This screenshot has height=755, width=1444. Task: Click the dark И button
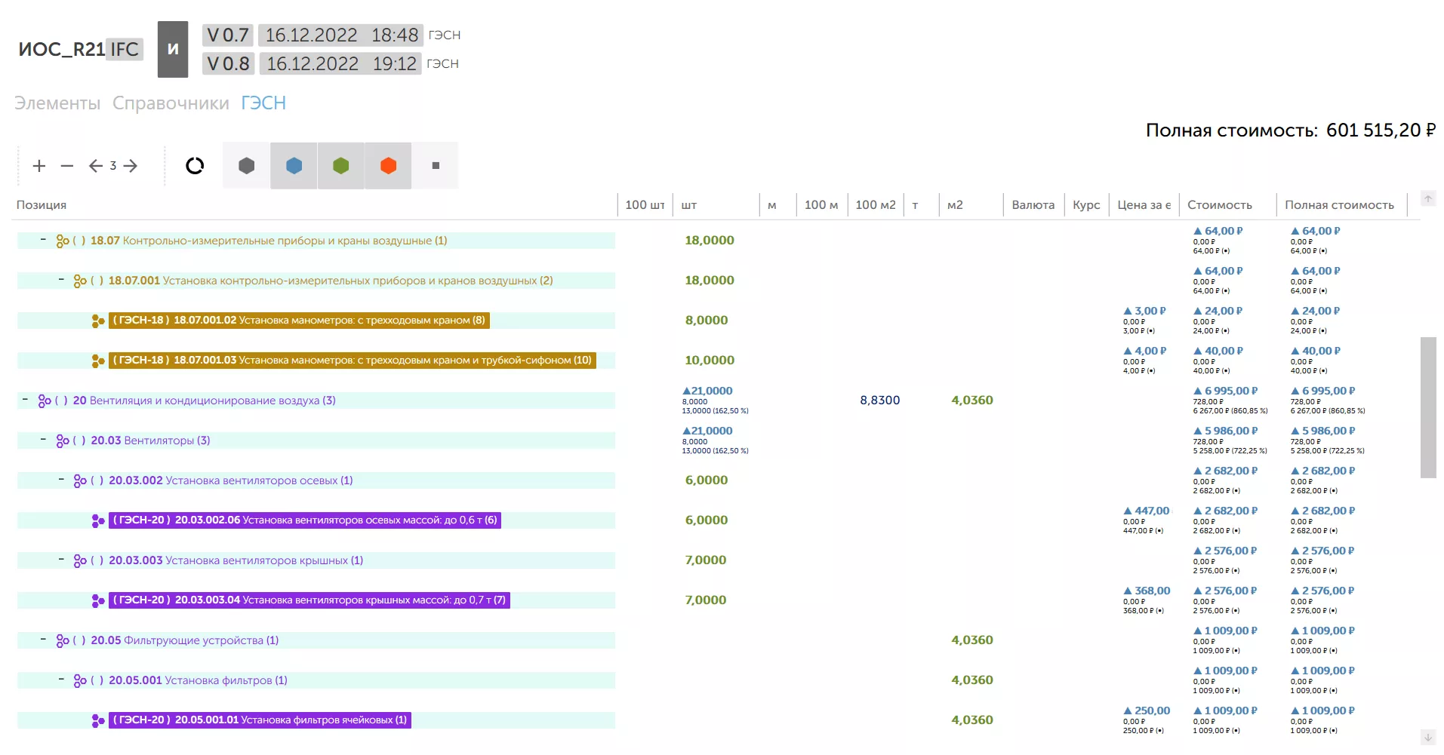173,49
